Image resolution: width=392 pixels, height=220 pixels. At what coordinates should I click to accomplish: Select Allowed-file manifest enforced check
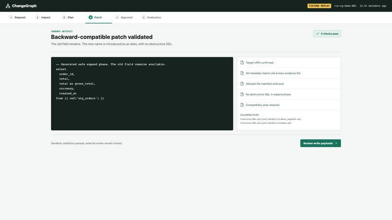pyautogui.click(x=289, y=84)
